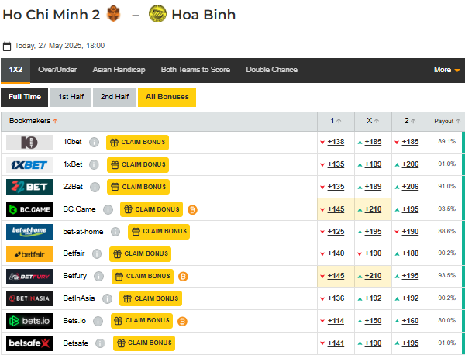
Task: Click the Hoa Binh team crest
Action: (x=157, y=14)
